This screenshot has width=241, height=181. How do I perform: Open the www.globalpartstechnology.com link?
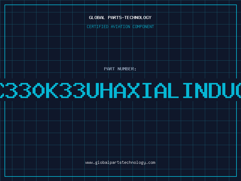(x=120, y=163)
